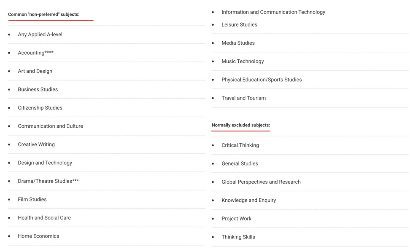Screen dimensions: 410x249
Task: Click the 'Creative Writing' entry
Action: pyautogui.click(x=36, y=144)
